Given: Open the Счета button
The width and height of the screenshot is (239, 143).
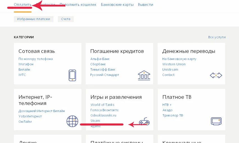Looking at the screenshot, I should [66, 19].
